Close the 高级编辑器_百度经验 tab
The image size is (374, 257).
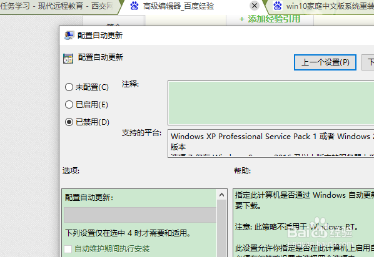(255, 6)
